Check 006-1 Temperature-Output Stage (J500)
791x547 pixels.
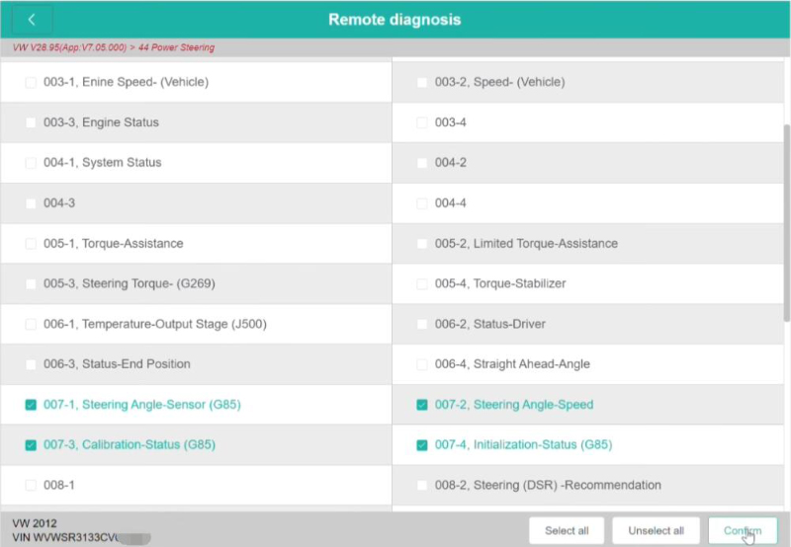pos(31,325)
